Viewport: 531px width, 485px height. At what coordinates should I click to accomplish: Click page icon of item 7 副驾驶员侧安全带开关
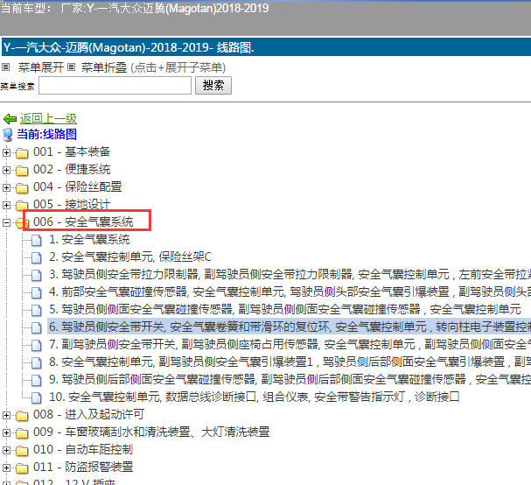coord(37,345)
